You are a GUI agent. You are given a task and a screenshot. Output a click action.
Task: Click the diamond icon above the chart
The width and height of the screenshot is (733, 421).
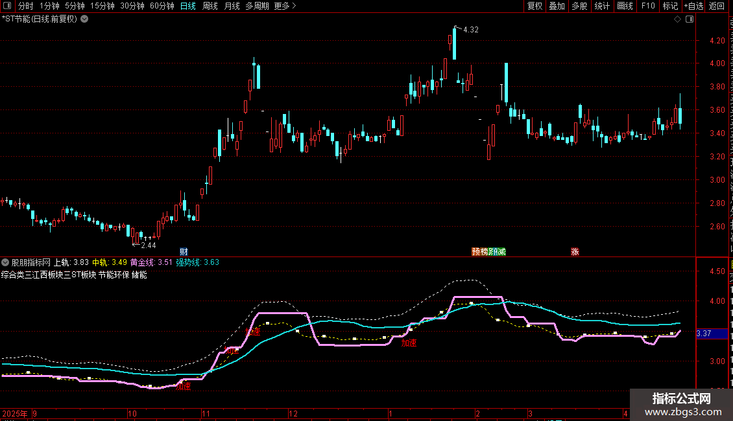(677, 19)
